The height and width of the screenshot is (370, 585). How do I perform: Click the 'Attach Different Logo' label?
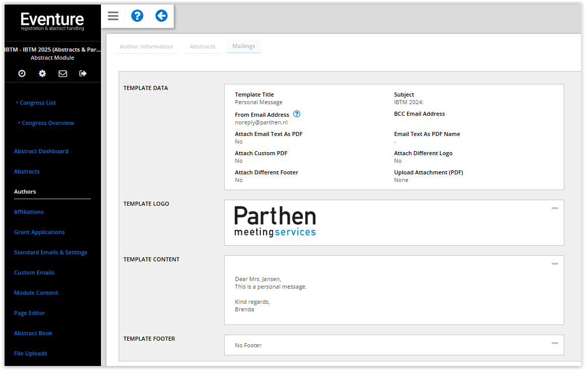(x=423, y=153)
